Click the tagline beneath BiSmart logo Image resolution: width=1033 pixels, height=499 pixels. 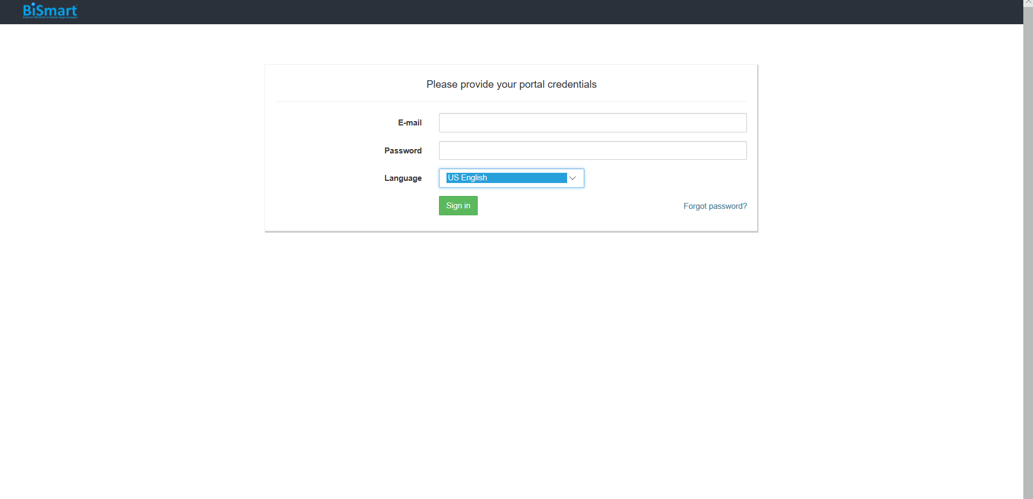tap(50, 17)
